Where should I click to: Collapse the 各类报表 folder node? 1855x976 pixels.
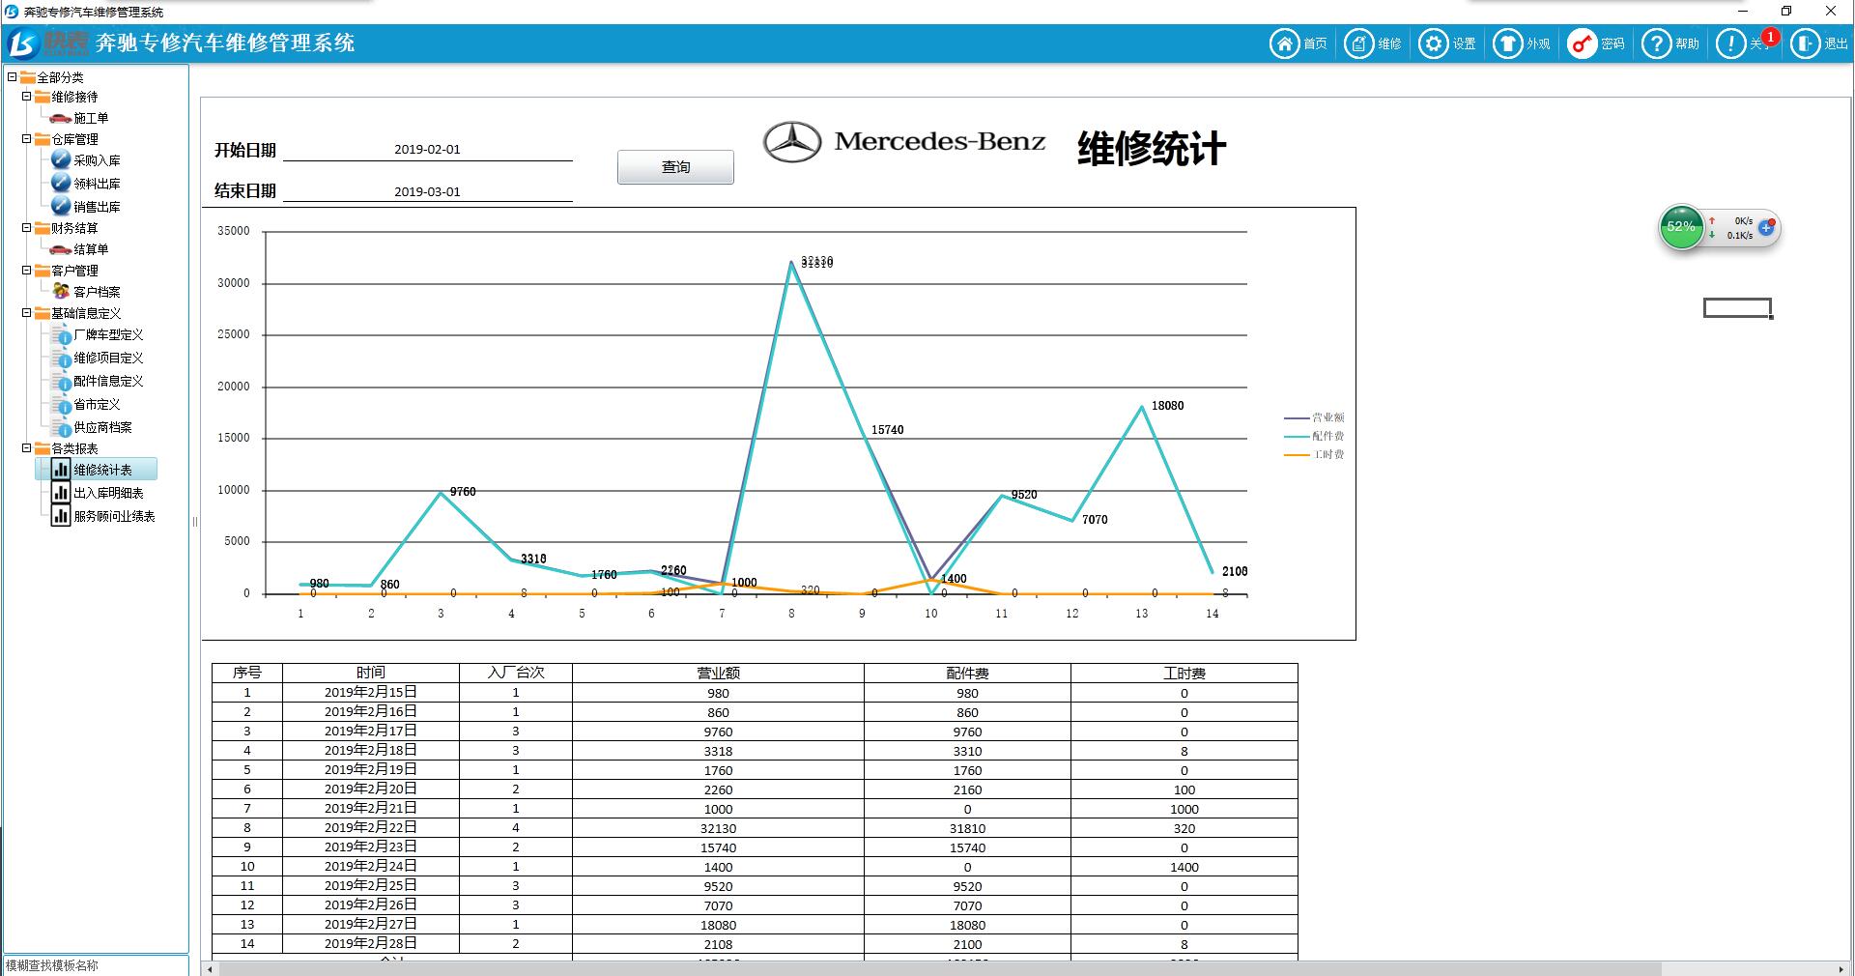[x=27, y=448]
